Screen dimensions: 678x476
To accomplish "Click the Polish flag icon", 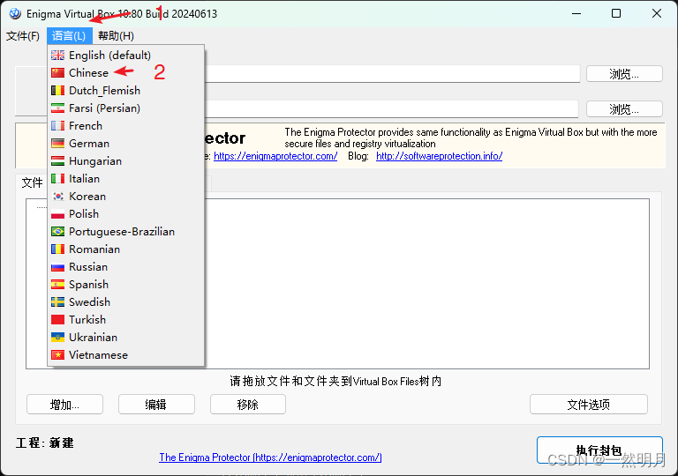I will pyautogui.click(x=57, y=214).
